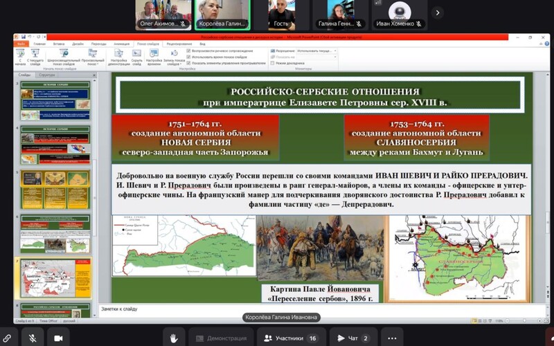Switch to the Вид ribbon tab

click(x=202, y=44)
